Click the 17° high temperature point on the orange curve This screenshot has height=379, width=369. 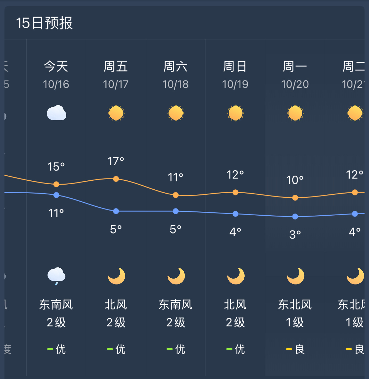point(116,179)
